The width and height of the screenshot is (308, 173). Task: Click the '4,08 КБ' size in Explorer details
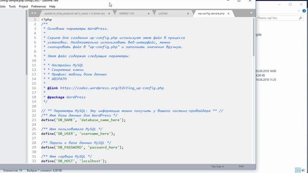[260, 75]
